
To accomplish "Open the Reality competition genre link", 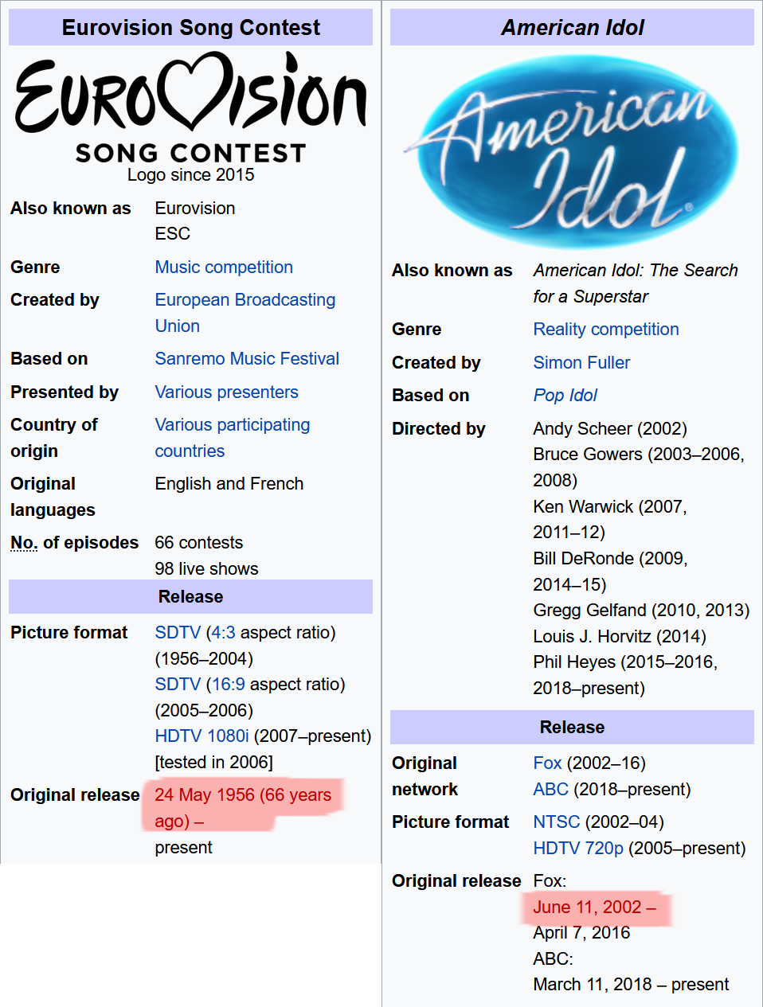I will point(606,330).
